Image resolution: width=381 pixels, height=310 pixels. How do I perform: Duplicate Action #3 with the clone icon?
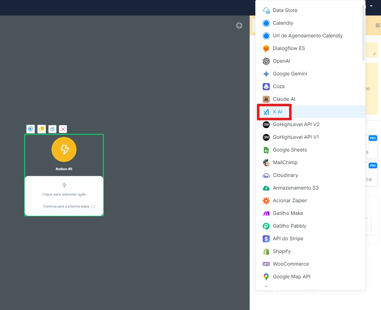tap(52, 129)
